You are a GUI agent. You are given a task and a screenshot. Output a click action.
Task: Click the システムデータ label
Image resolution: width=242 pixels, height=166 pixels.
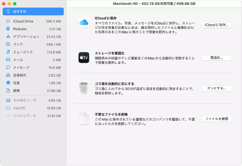[x=24, y=116]
